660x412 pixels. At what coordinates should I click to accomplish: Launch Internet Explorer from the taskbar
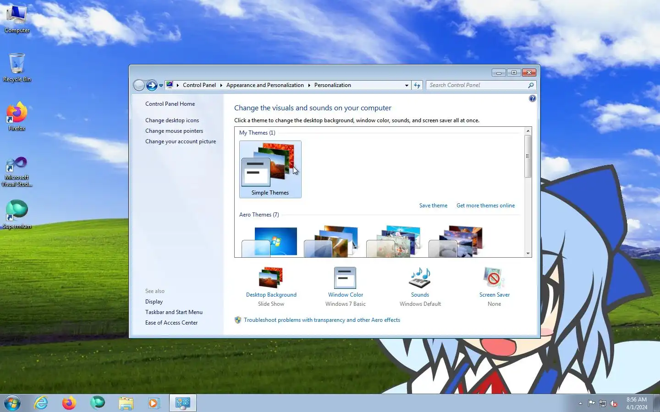tap(41, 403)
